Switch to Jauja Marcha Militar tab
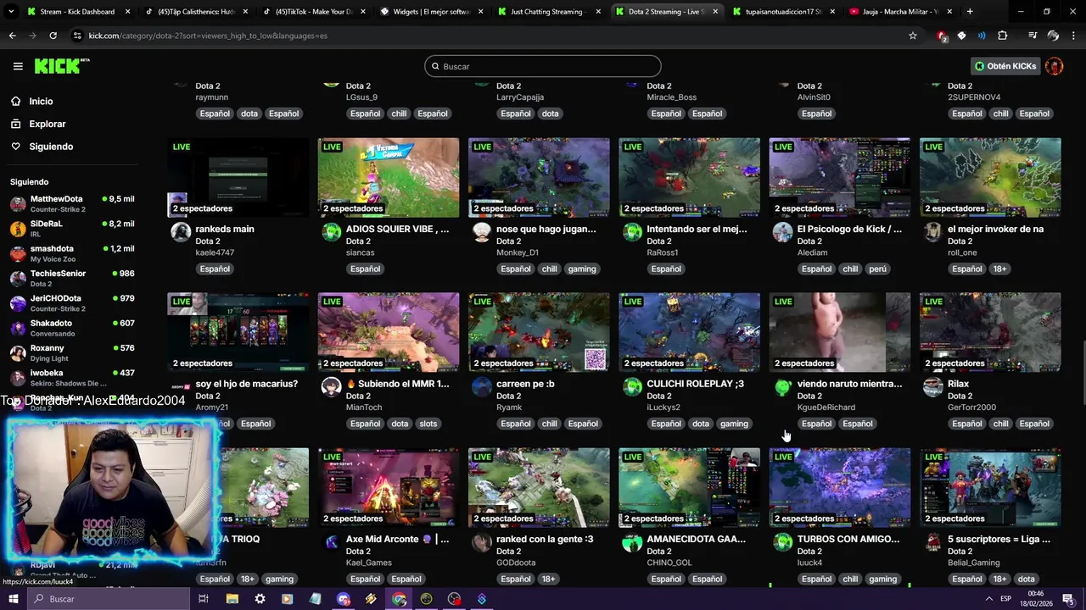Image resolution: width=1086 pixels, height=610 pixels. tap(899, 12)
